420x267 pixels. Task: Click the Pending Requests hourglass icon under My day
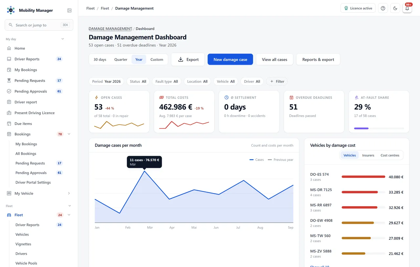(9, 80)
